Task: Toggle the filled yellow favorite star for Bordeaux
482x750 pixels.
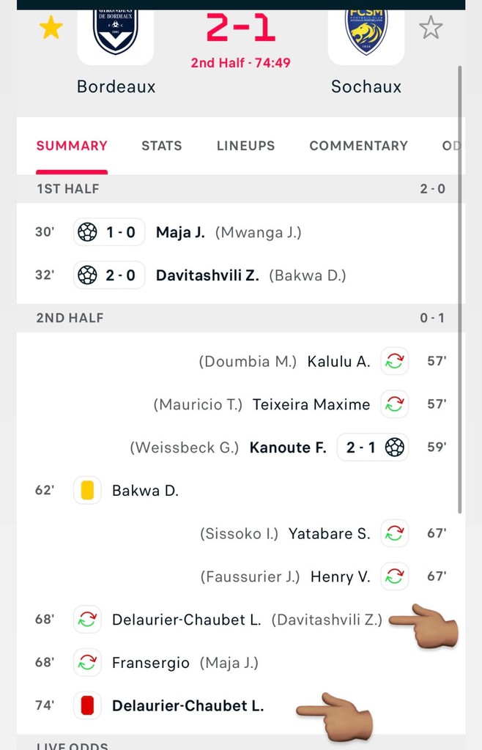Action: (x=51, y=28)
